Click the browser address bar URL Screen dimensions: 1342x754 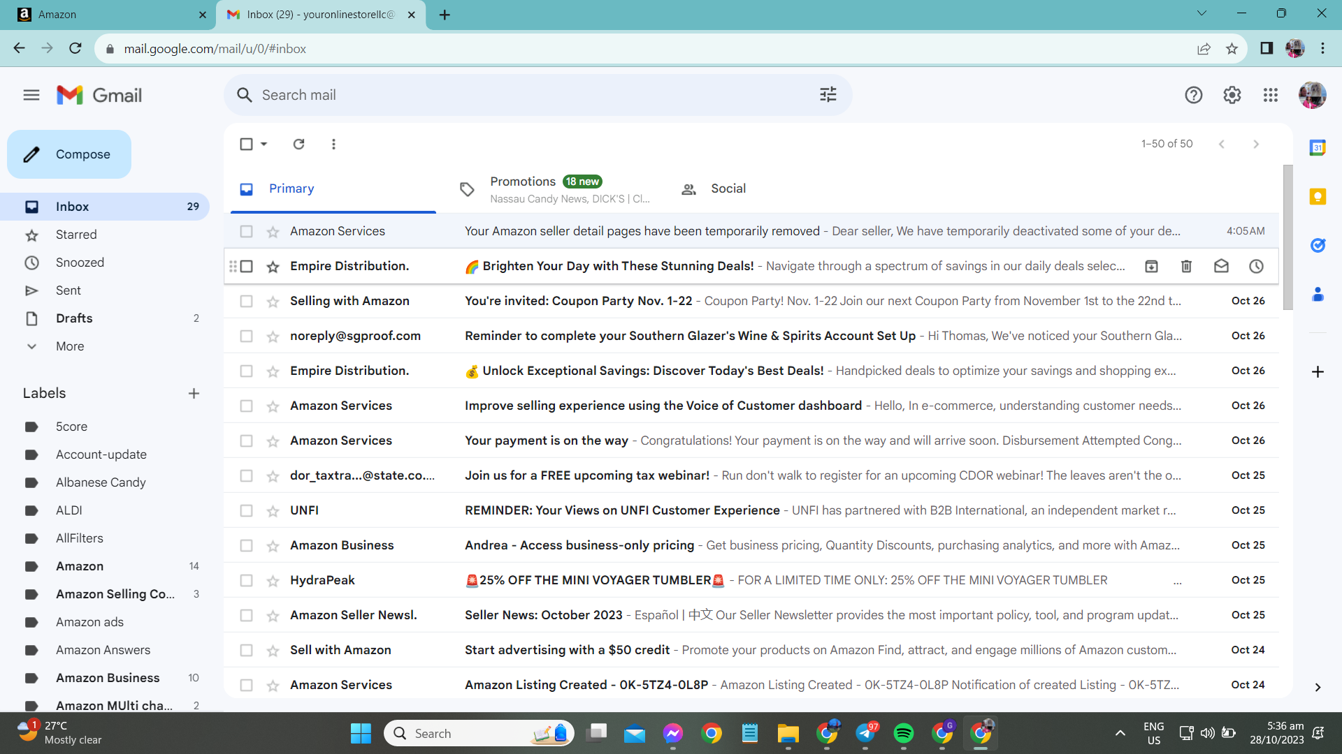(215, 49)
